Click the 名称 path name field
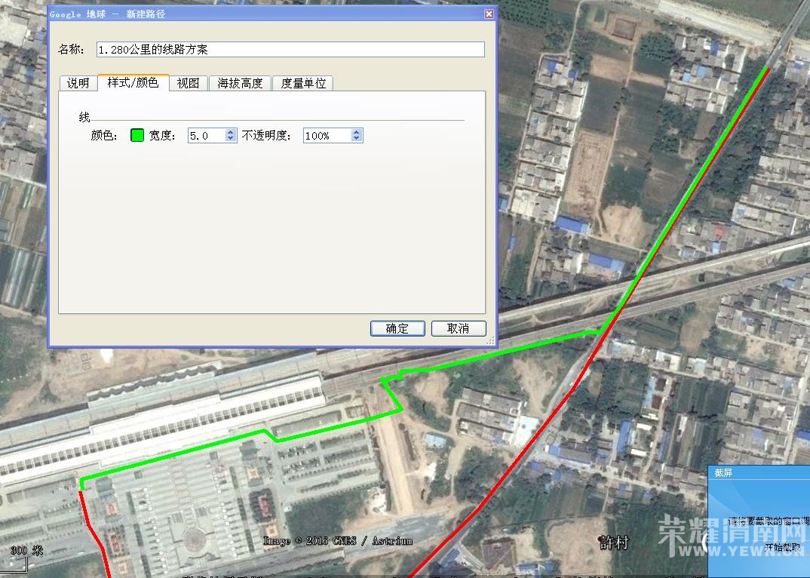This screenshot has height=578, width=810. point(290,50)
